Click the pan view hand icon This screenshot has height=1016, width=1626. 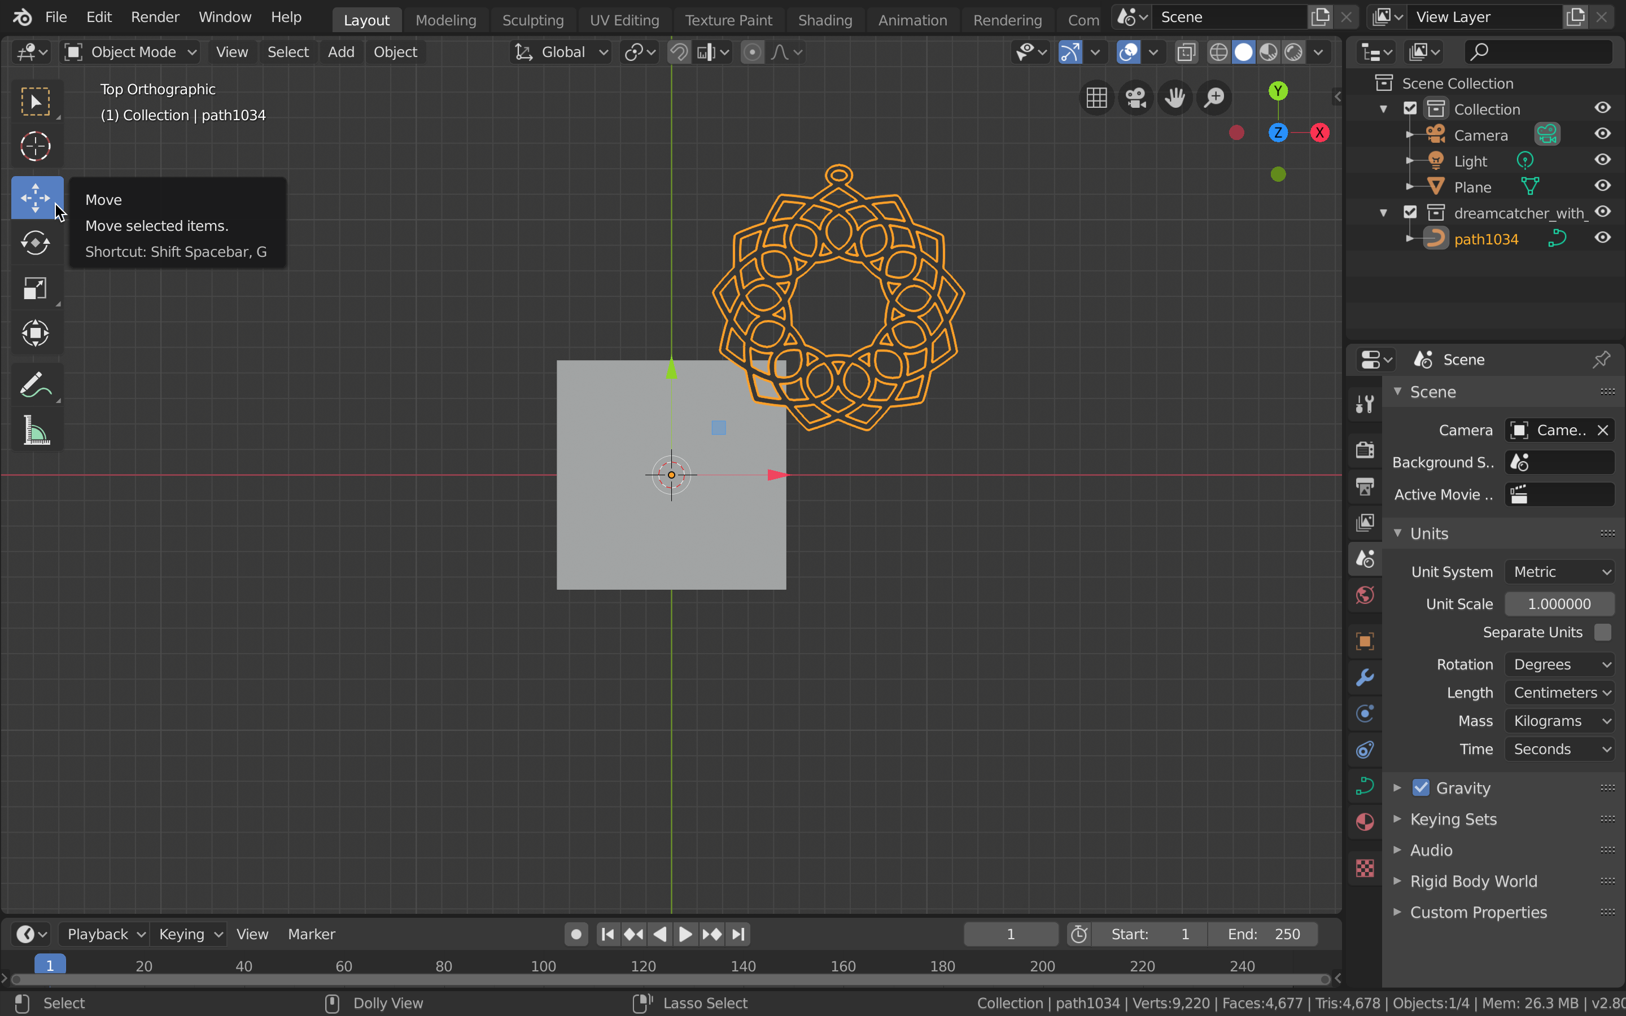(x=1174, y=98)
